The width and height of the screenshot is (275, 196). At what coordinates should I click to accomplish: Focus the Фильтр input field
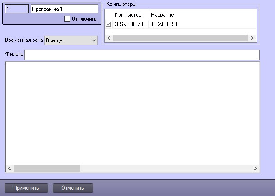click(x=142, y=55)
